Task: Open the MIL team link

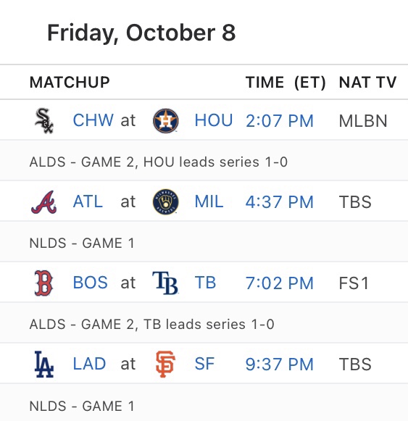Action: click(209, 201)
